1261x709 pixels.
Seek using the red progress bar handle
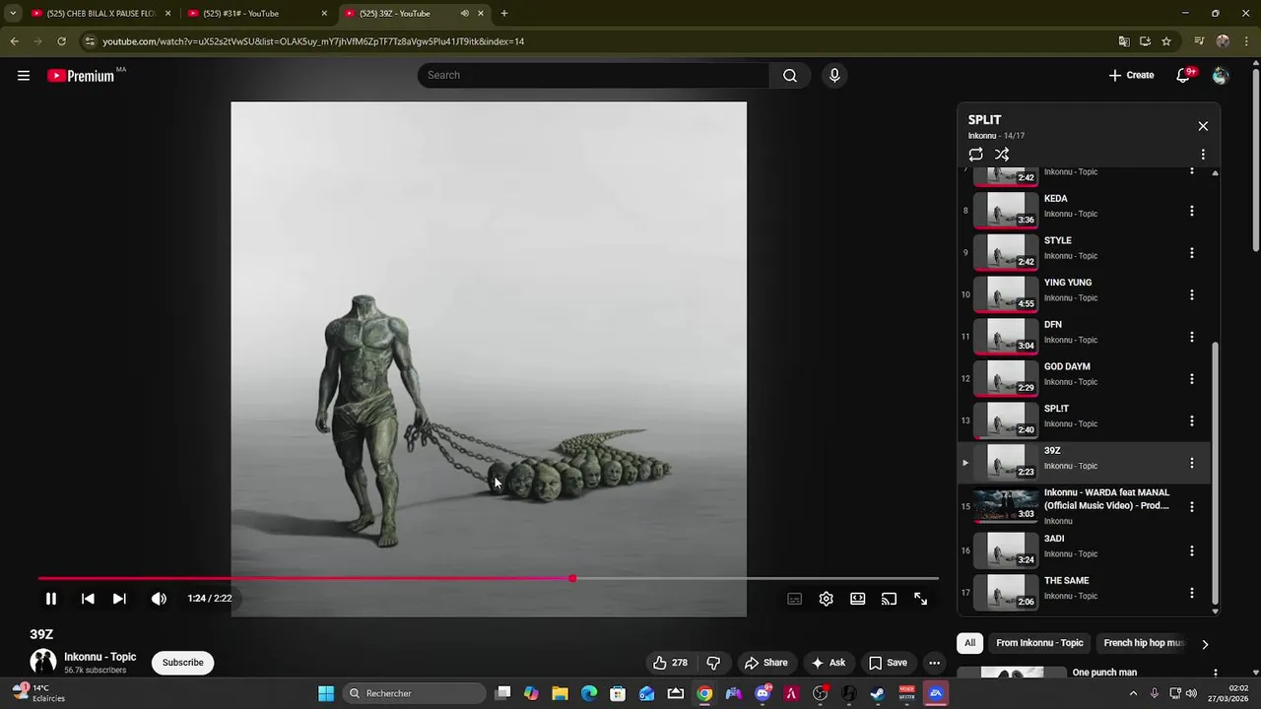pos(572,578)
